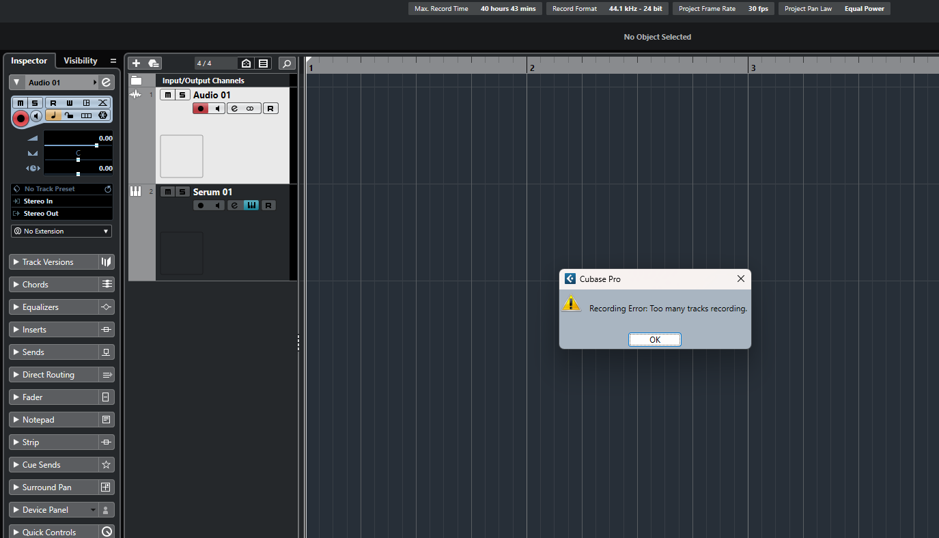Click Edit Channel Settings icon beside Audio 01 inspector
The height and width of the screenshot is (538, 939).
coord(107,82)
